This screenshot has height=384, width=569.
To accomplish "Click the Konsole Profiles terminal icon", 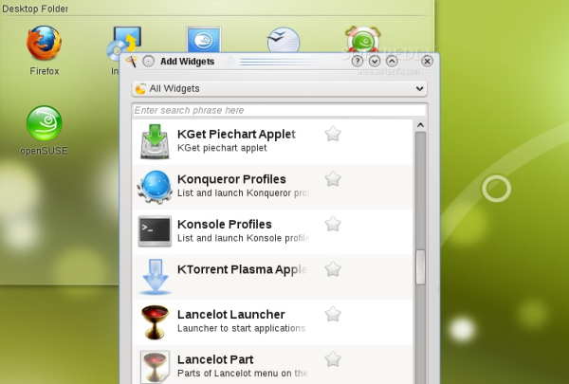I will (x=155, y=231).
